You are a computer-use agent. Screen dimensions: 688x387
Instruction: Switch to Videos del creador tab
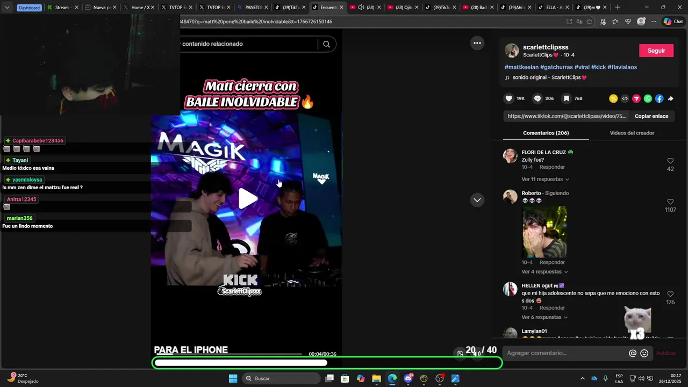click(x=632, y=133)
